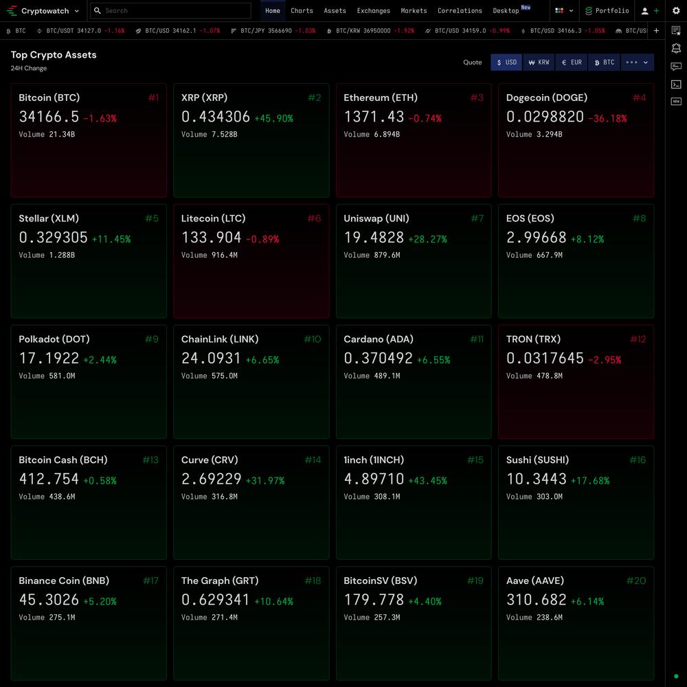Open the Charts tab

point(302,10)
